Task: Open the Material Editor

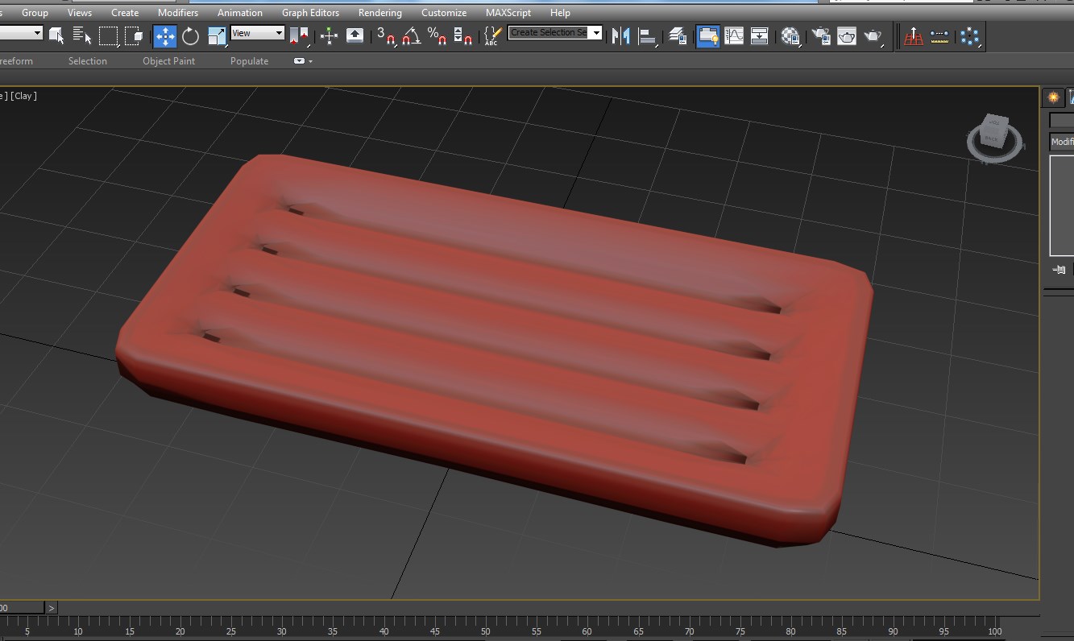Action: 790,36
